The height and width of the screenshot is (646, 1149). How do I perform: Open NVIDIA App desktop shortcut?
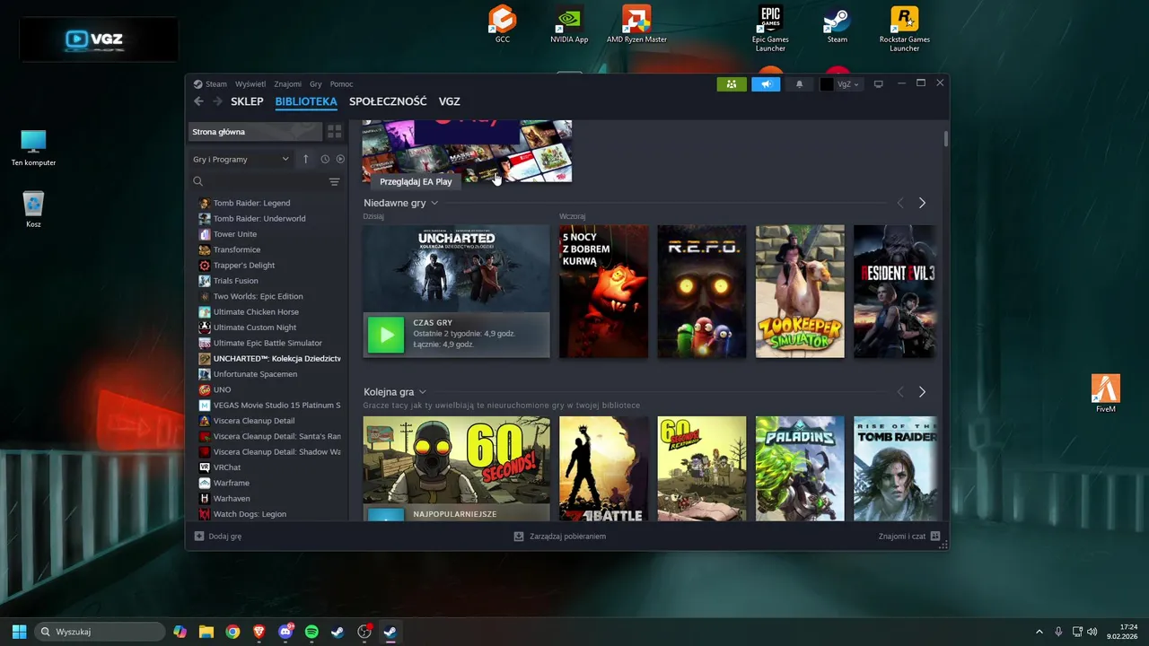tap(569, 24)
